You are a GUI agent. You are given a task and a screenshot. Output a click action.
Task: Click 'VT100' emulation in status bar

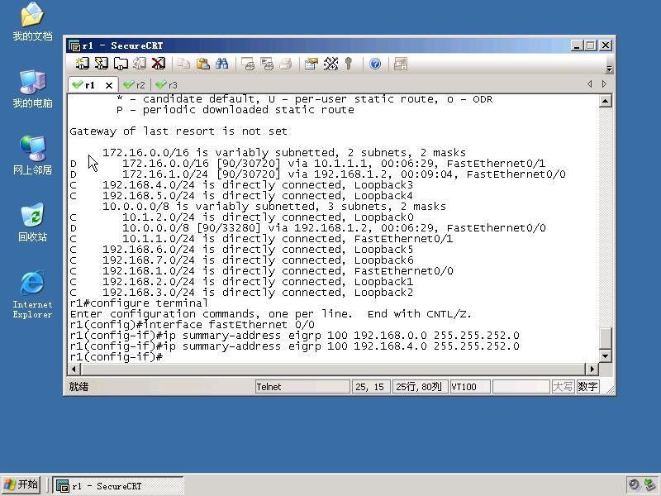(470, 387)
